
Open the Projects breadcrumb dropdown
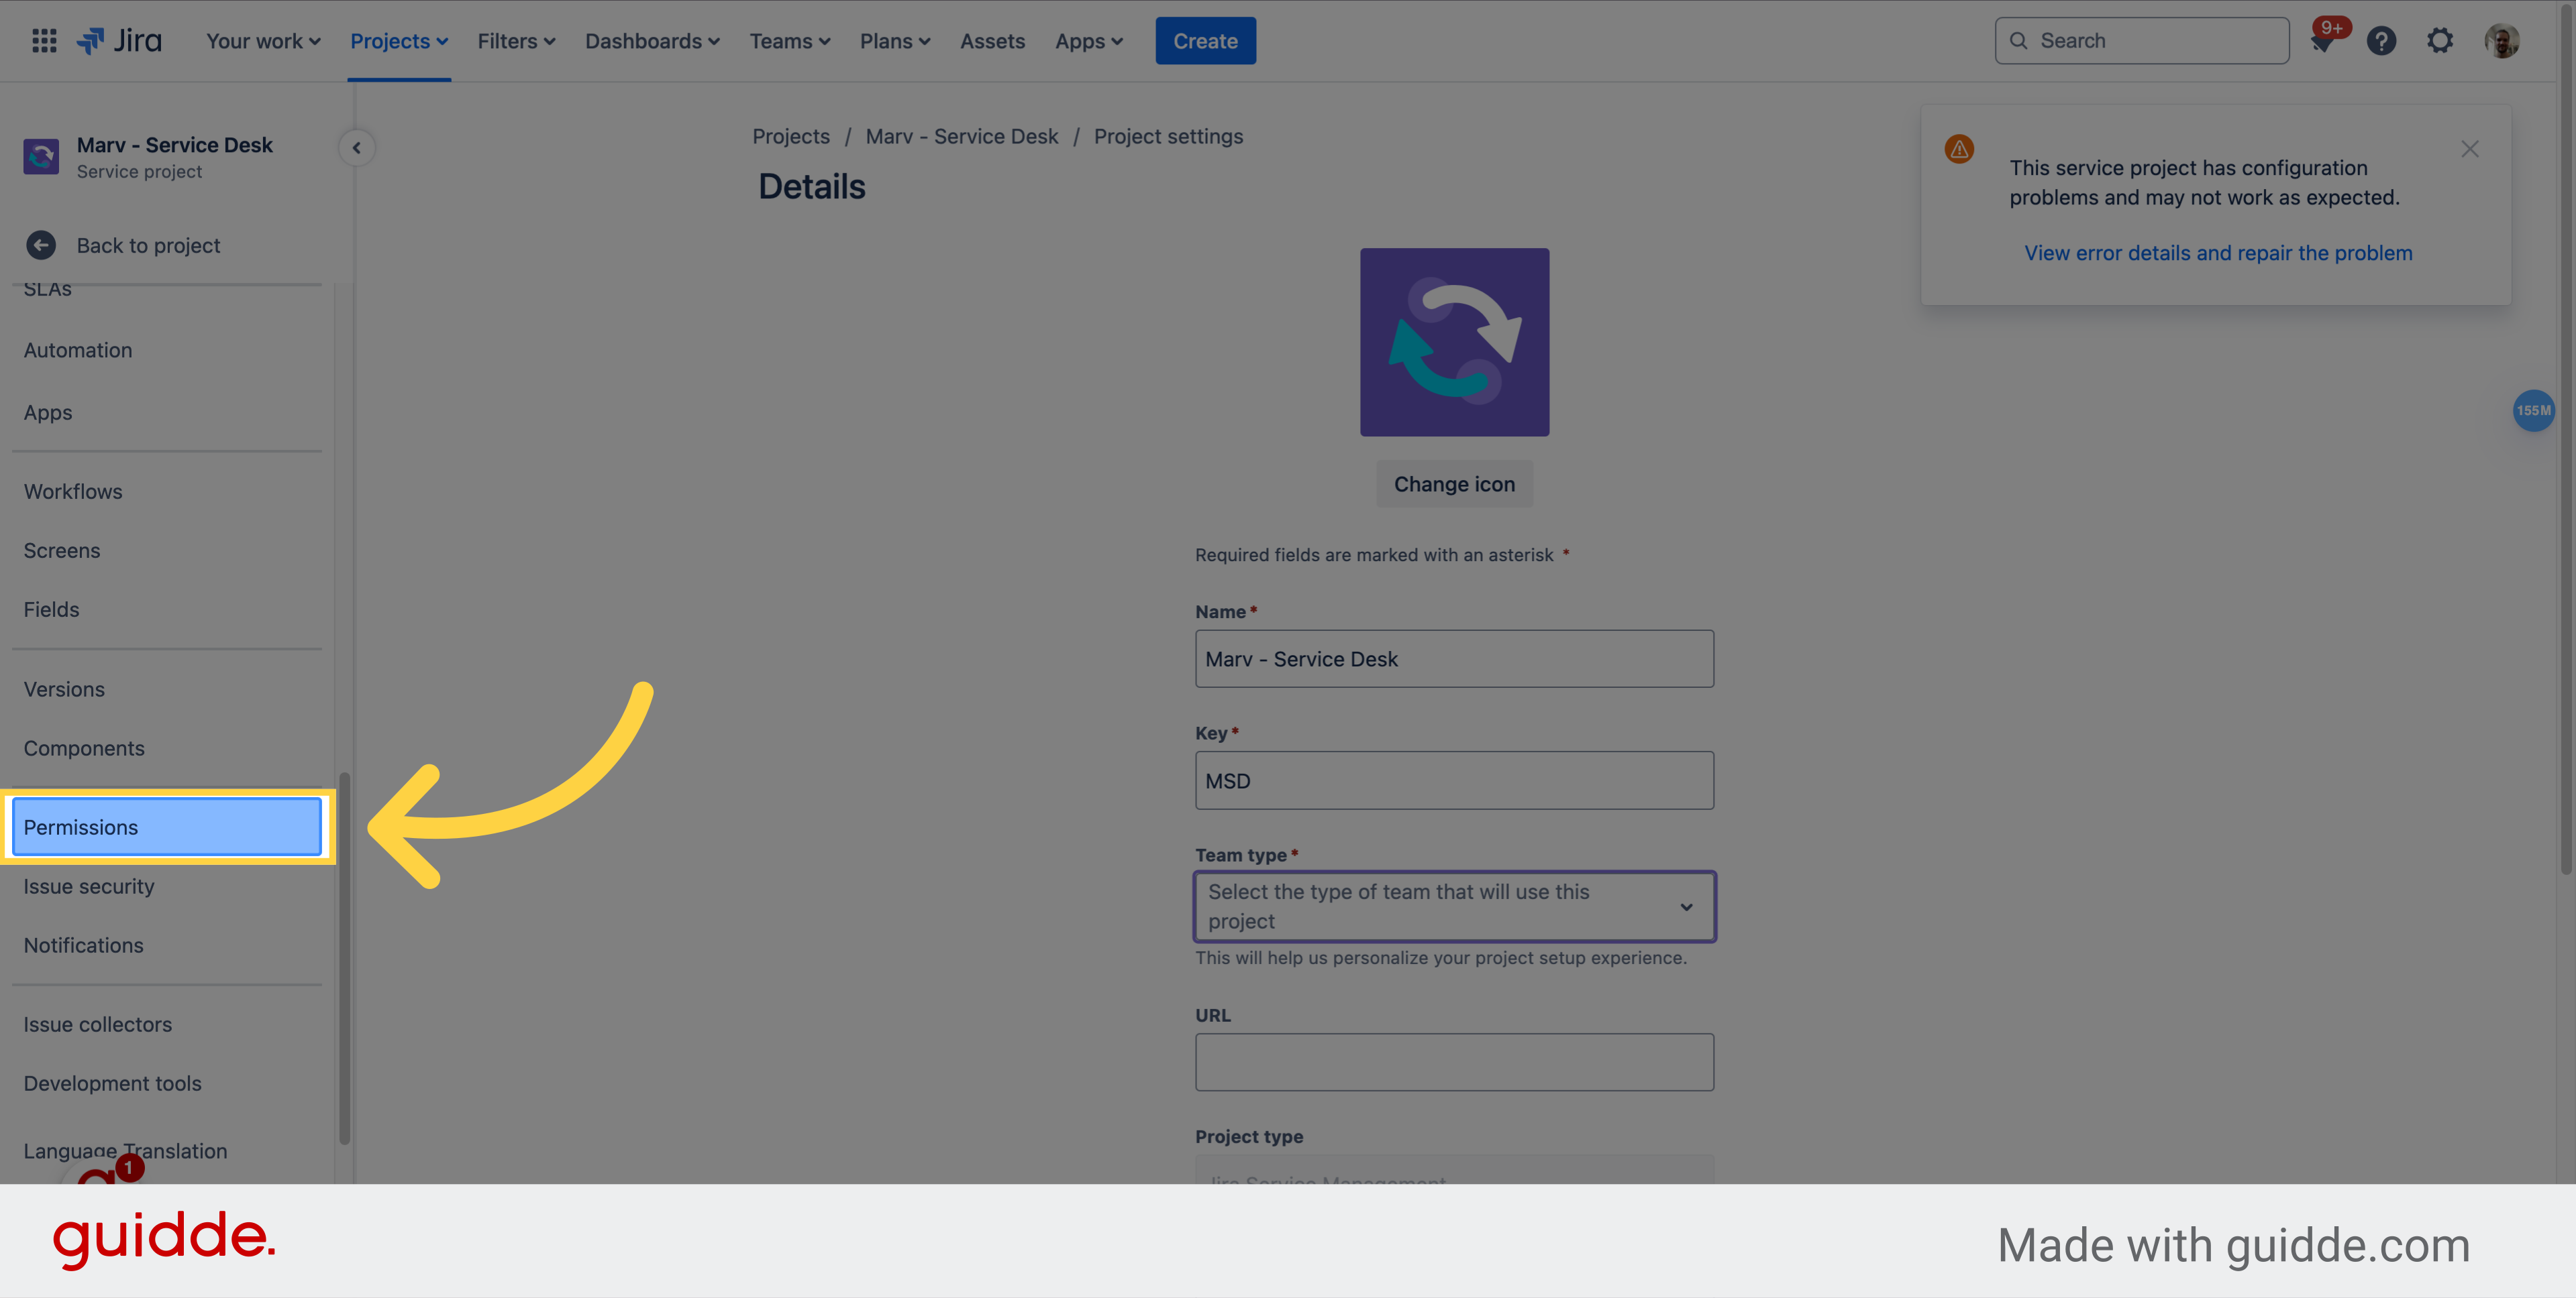pos(790,135)
